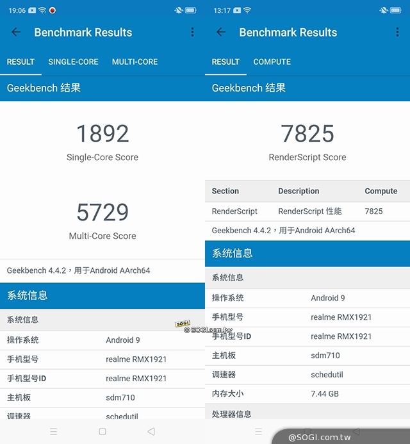Tap '处理器信息' section row

point(307,413)
